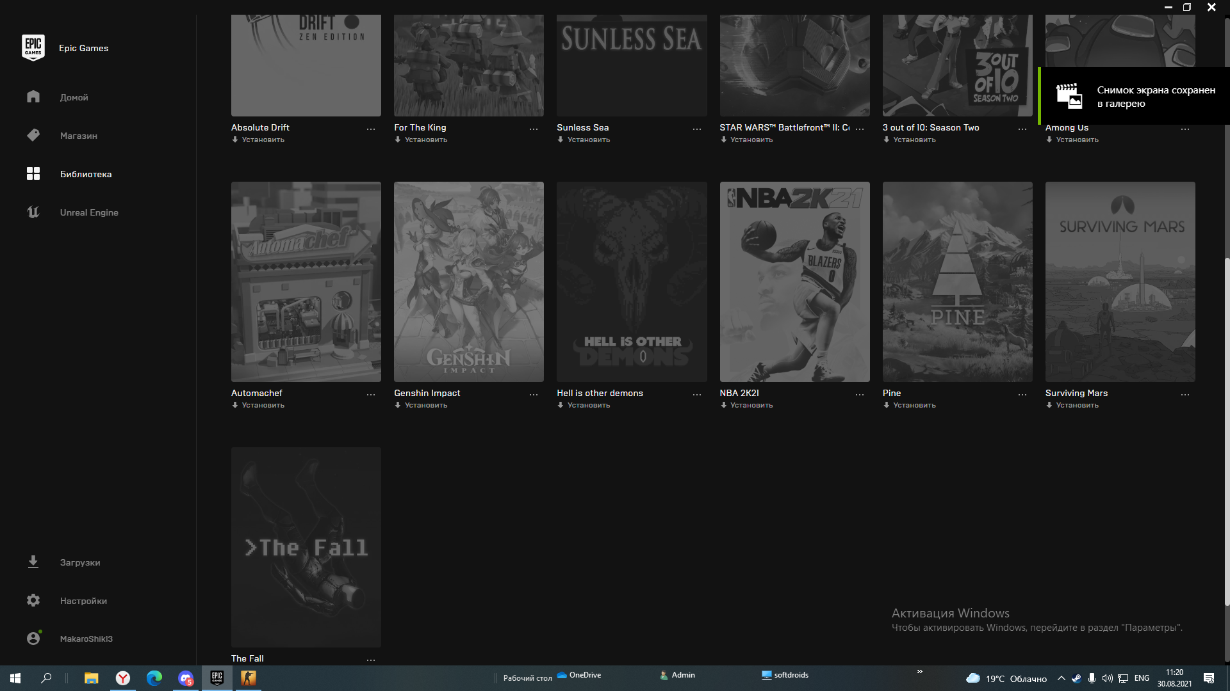Switch to Counter-Strike taskbar icon
The width and height of the screenshot is (1230, 691).
(249, 678)
